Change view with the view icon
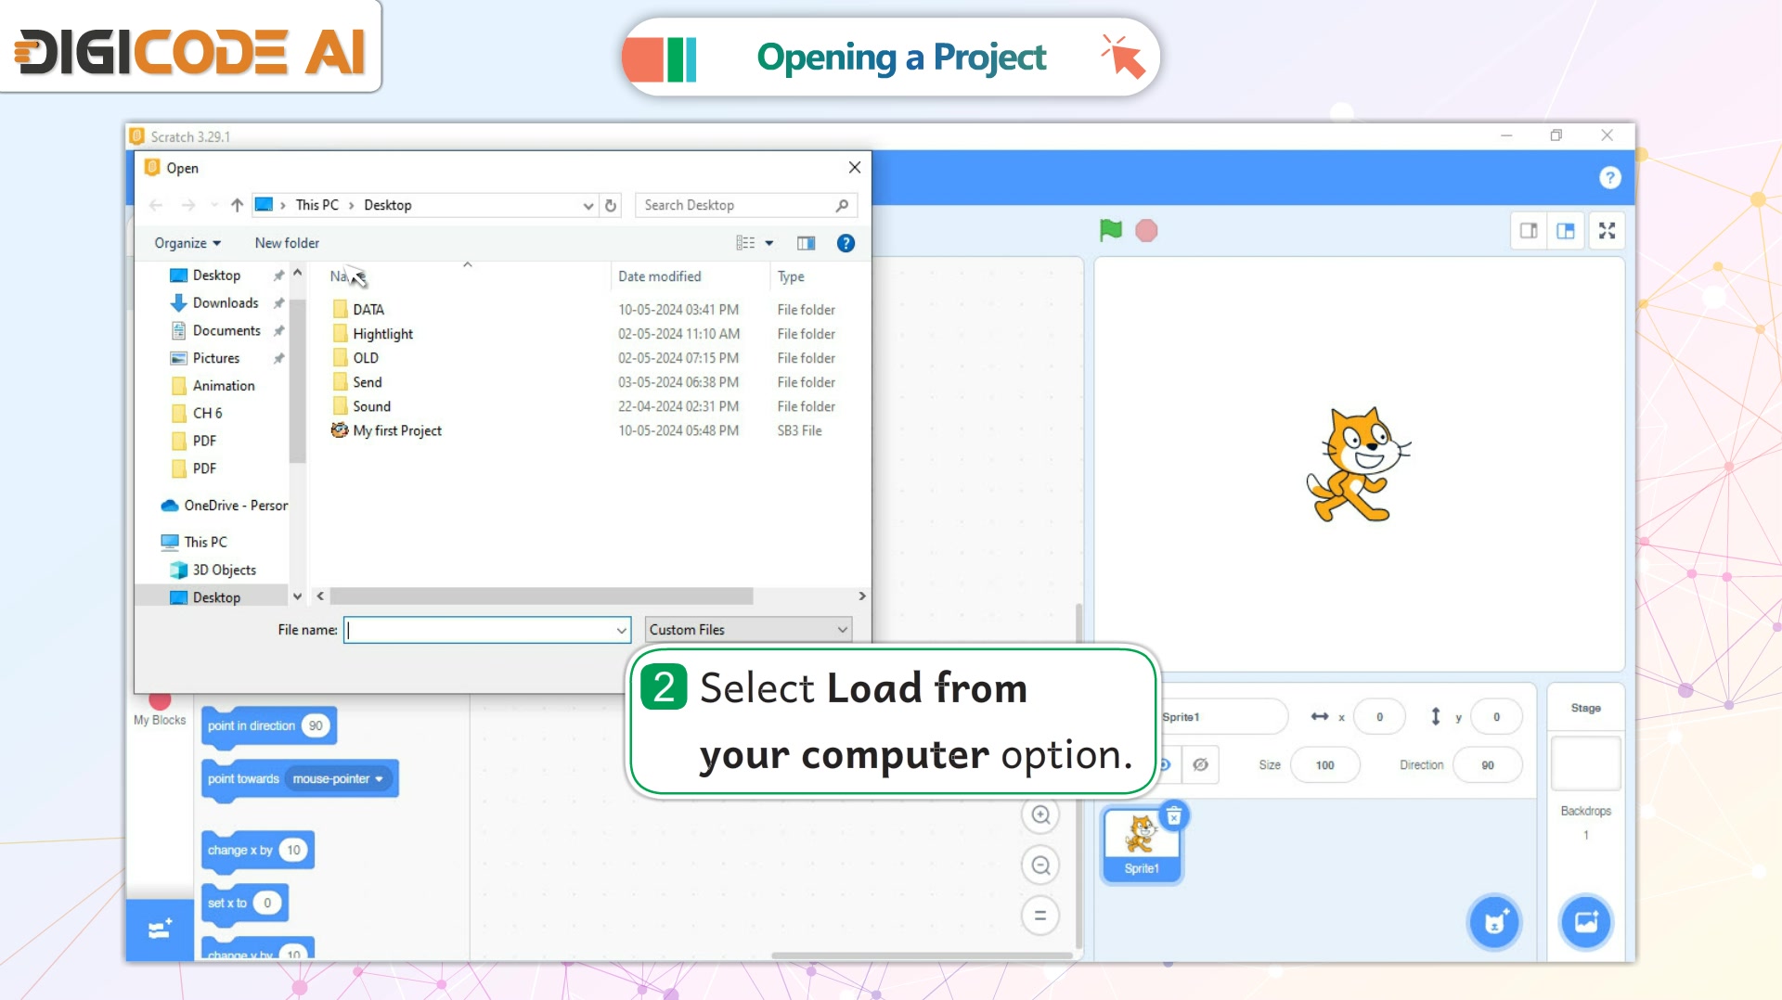Screen dimensions: 1782x1000 pyautogui.click(x=745, y=243)
